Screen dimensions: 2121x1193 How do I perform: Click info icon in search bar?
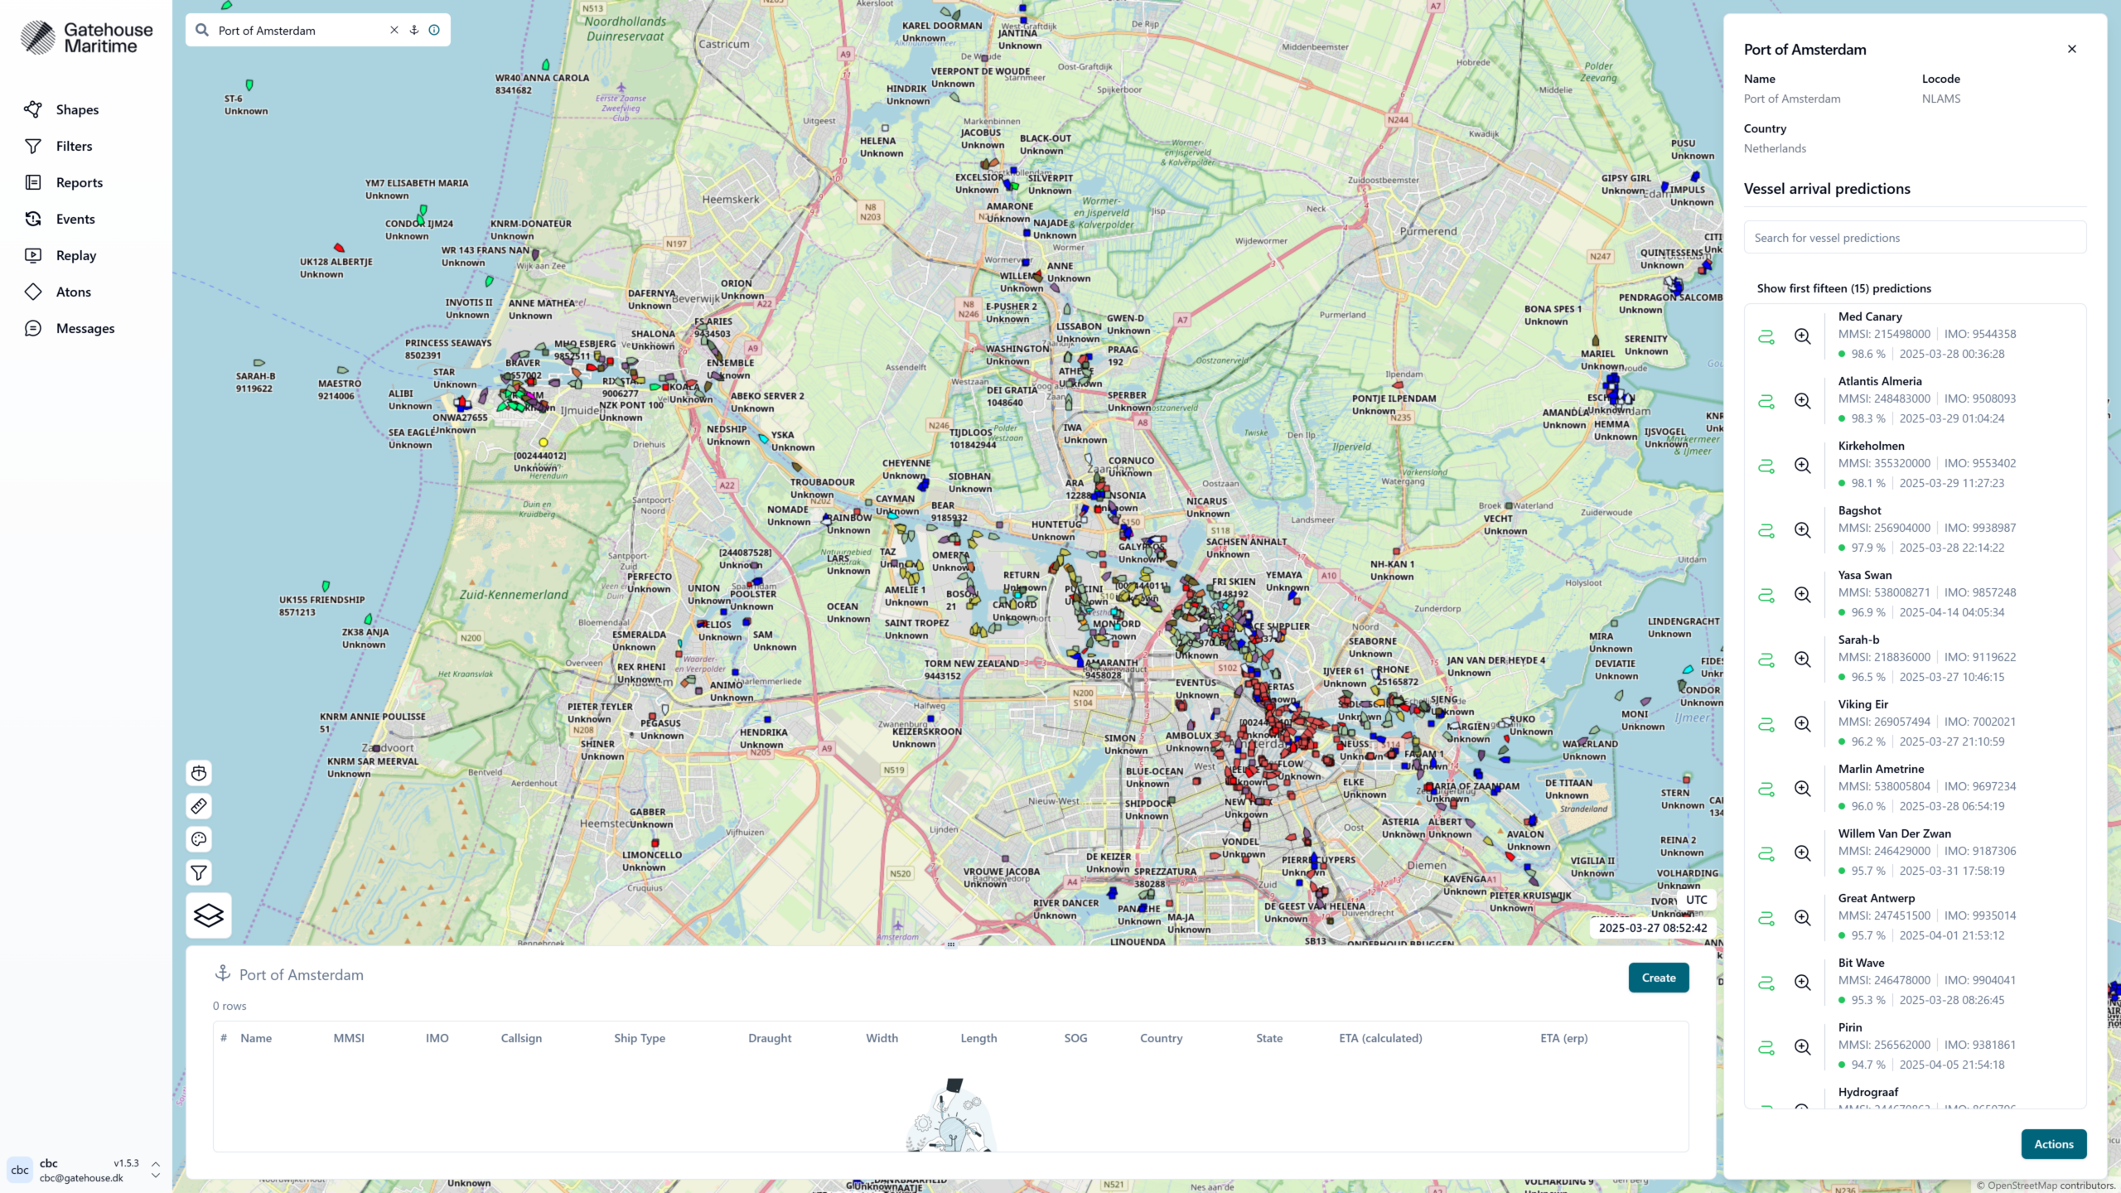pos(434,30)
